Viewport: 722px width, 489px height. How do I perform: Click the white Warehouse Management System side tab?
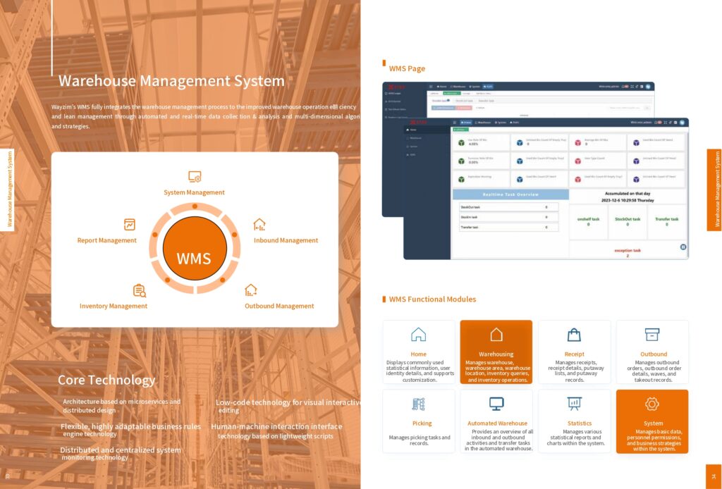click(x=7, y=190)
